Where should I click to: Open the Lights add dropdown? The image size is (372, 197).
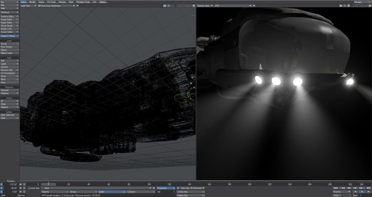click(10, 64)
